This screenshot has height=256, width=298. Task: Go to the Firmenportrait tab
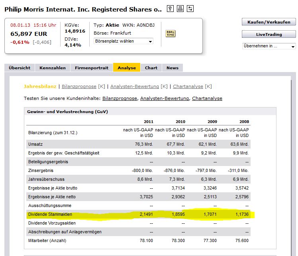point(92,68)
